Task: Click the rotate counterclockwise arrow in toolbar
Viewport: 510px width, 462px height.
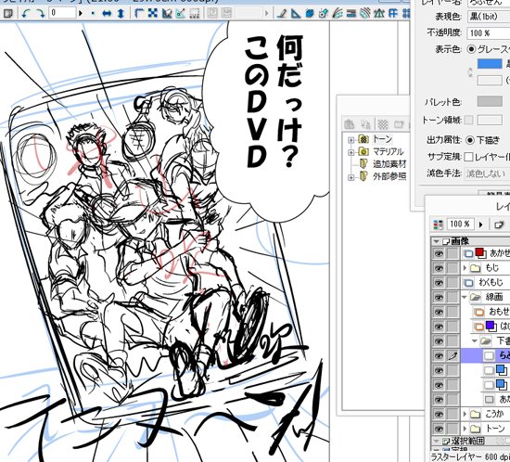Action: 26,13
